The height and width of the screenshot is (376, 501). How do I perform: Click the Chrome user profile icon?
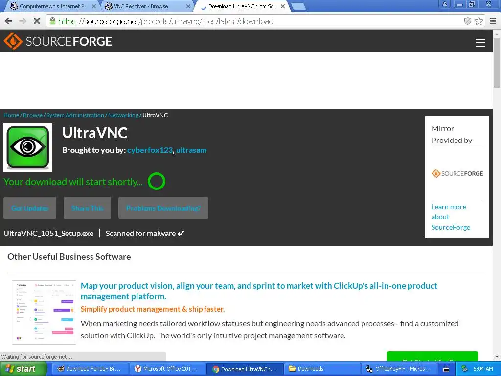pyautogui.click(x=444, y=4)
